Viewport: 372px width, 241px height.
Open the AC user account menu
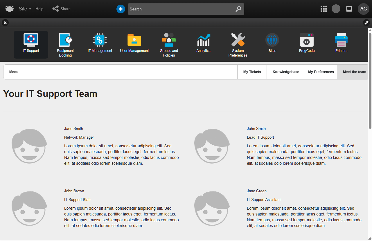pos(363,9)
